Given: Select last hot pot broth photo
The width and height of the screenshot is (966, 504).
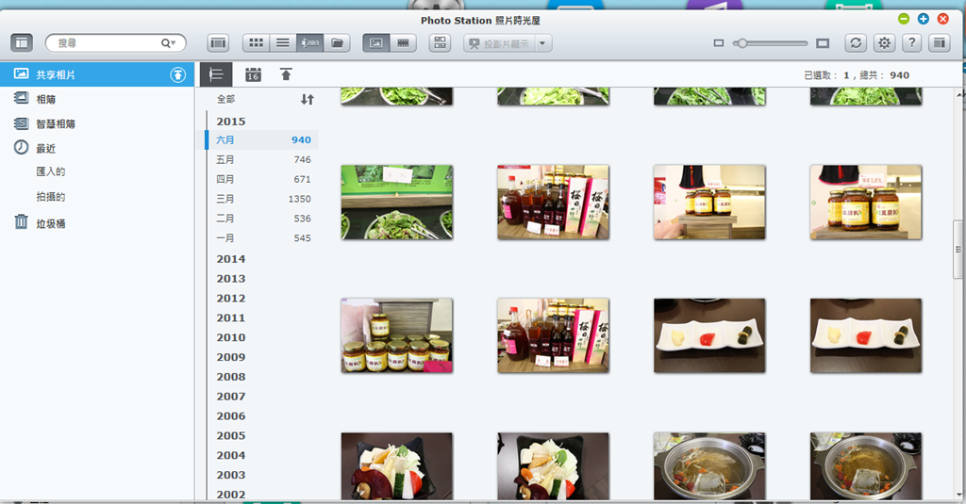Looking at the screenshot, I should [x=866, y=466].
